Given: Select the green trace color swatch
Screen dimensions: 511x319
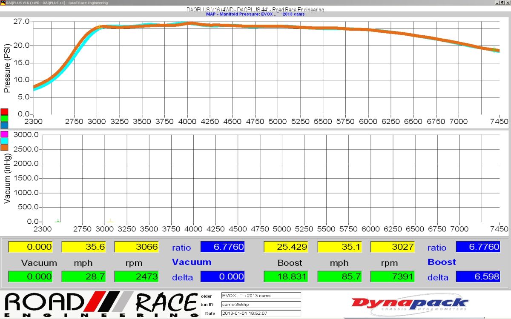Looking at the screenshot, I should 4,118.
